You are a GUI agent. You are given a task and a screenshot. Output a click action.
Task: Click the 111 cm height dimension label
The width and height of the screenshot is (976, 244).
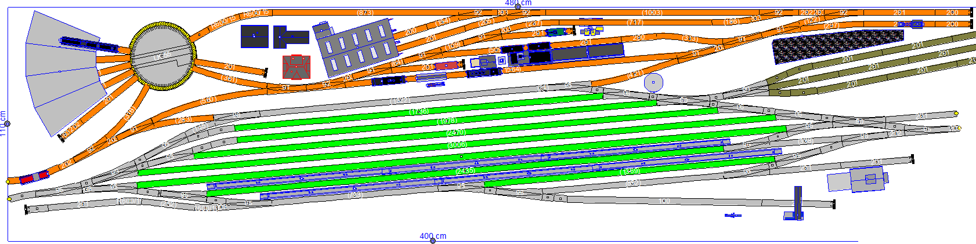[3, 123]
